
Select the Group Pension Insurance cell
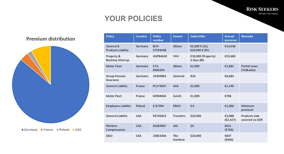119,78
